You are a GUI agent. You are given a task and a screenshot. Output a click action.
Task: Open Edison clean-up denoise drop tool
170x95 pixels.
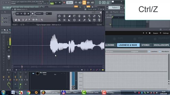click(79, 20)
